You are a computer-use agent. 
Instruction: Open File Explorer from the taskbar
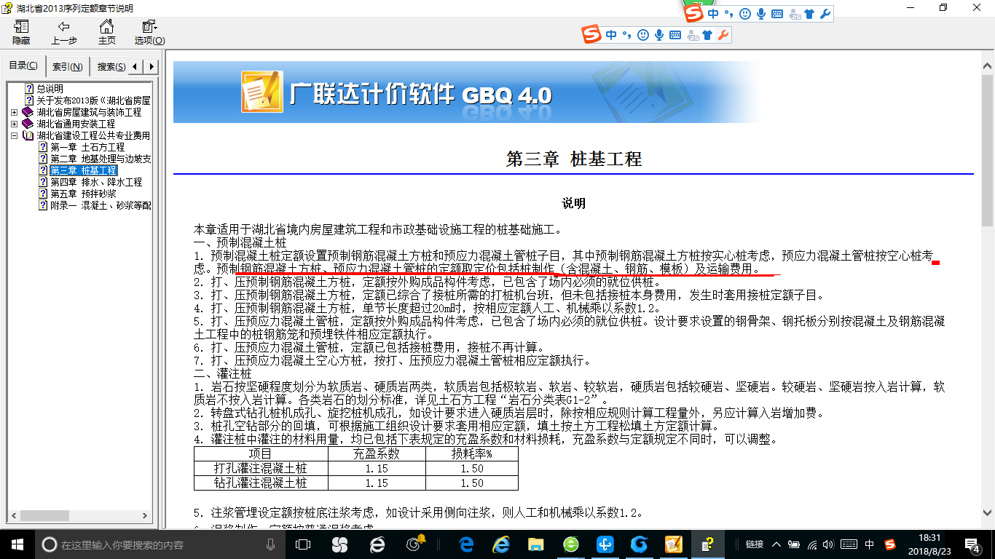tap(536, 544)
